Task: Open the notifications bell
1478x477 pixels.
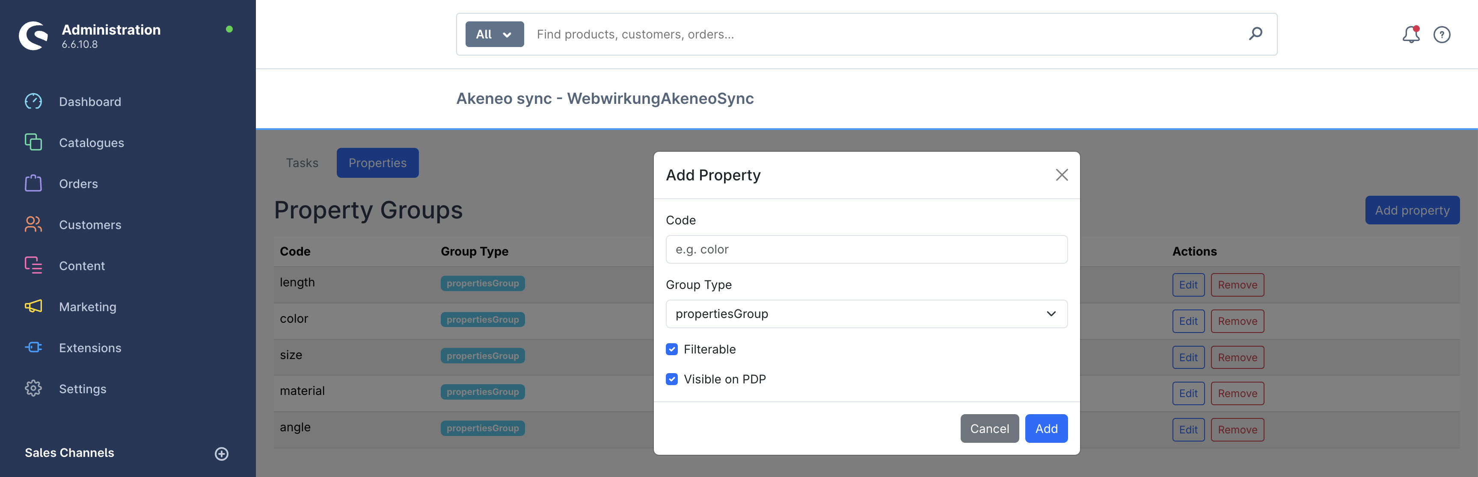Action: [1410, 34]
